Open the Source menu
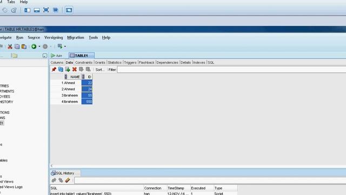Image resolution: width=346 pixels, height=195 pixels. pos(34,37)
